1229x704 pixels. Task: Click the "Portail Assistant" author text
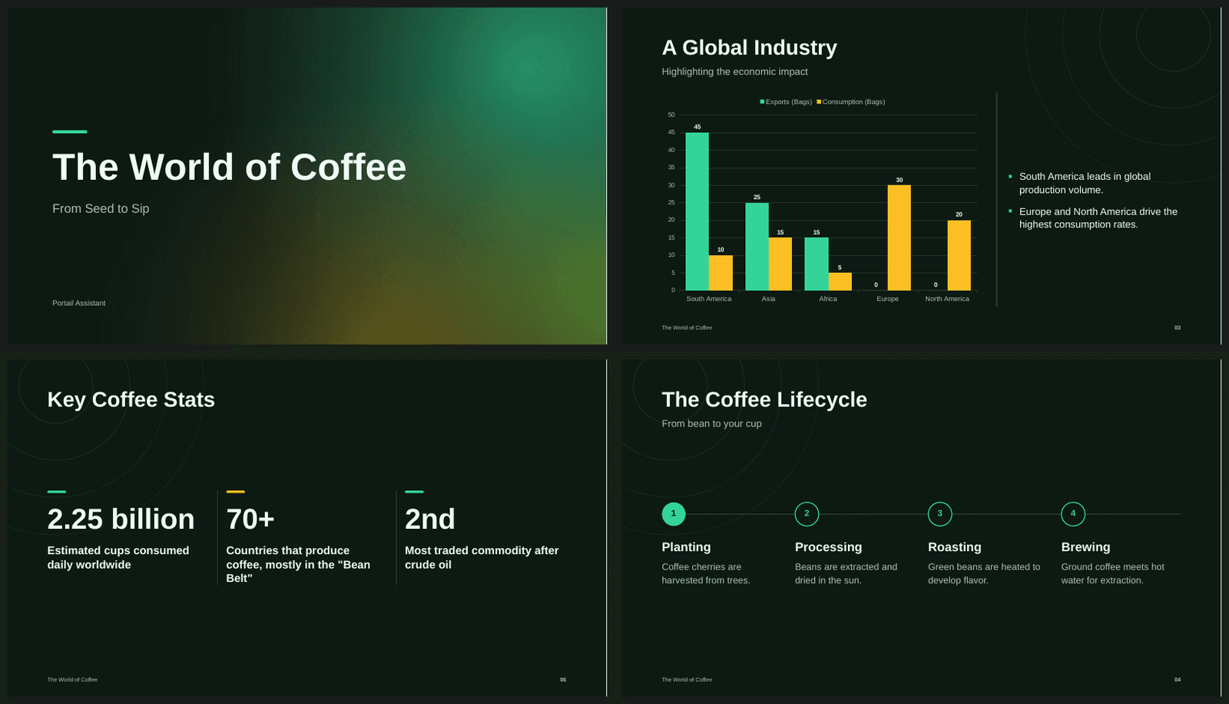pos(79,303)
